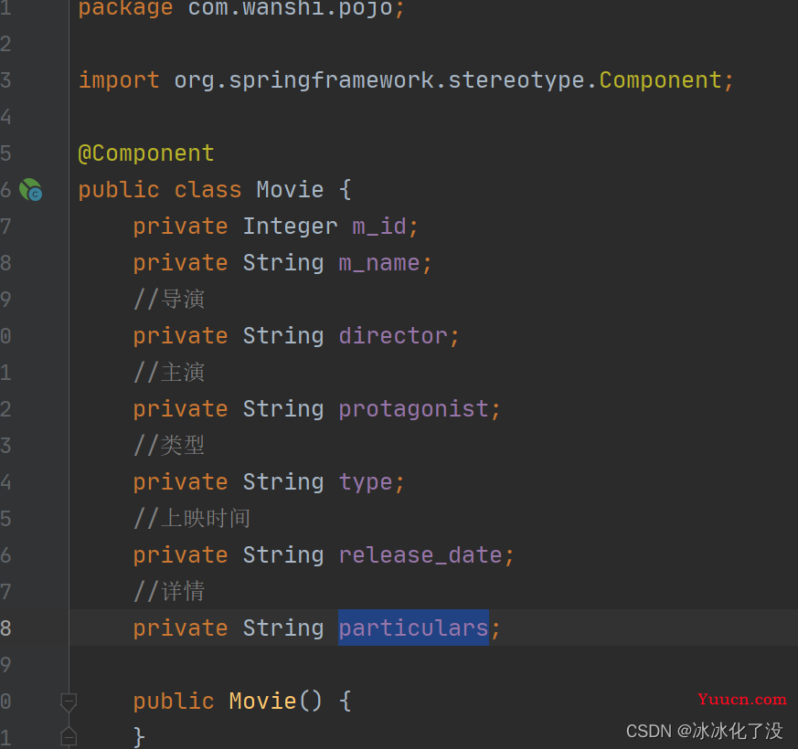
Task: Click line number 2 in the gutter
Action: 5,44
